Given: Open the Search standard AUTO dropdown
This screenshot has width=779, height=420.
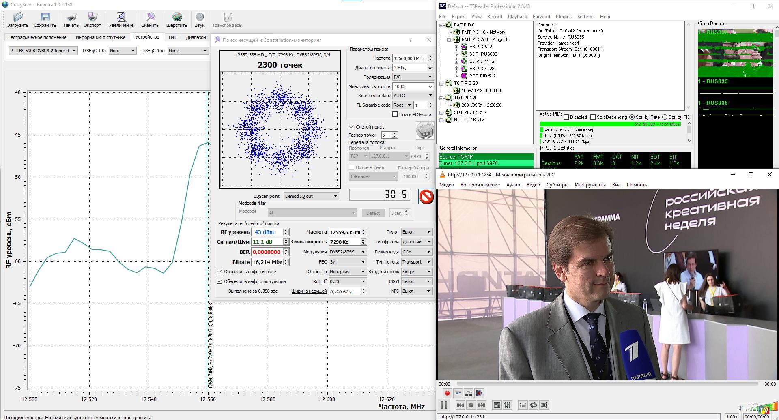Looking at the screenshot, I should point(412,96).
